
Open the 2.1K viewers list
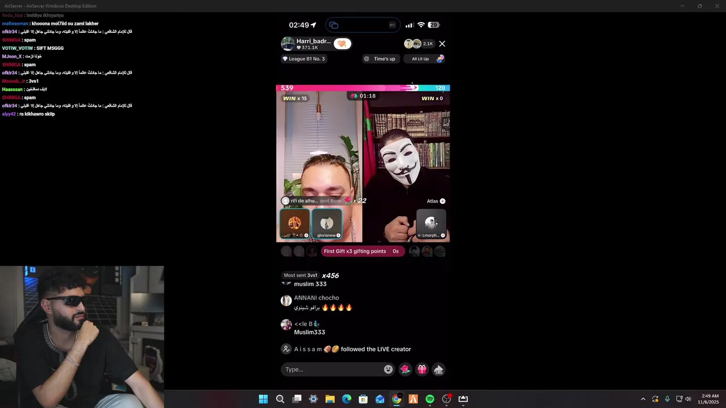[419, 44]
